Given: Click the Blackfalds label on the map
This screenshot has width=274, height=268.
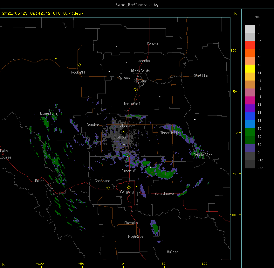Looking at the screenshot, I should [140, 71].
